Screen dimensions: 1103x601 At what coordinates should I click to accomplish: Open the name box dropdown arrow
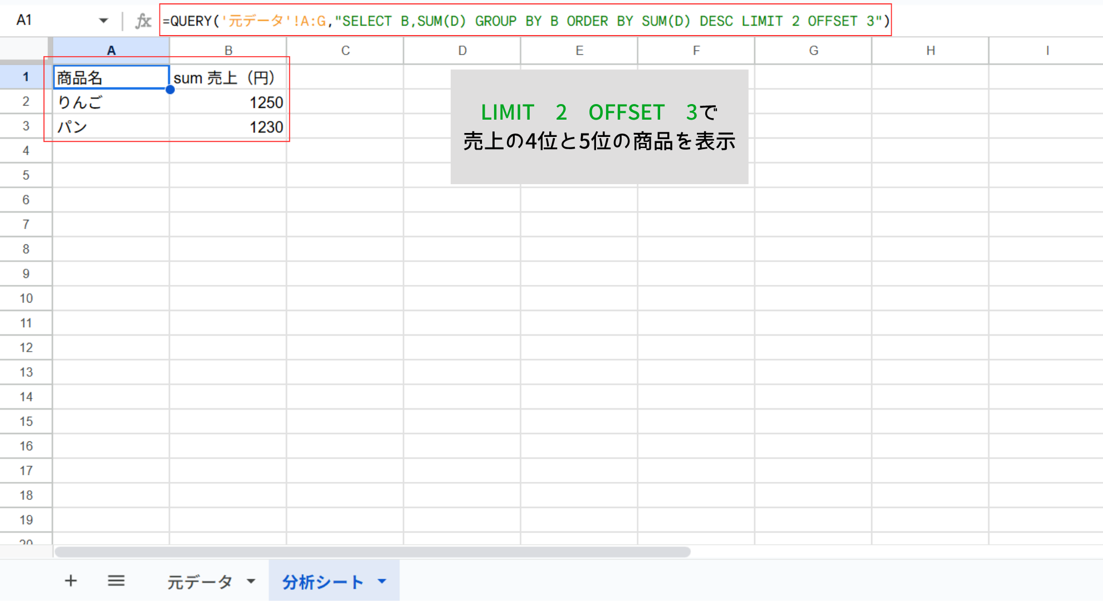coord(103,21)
